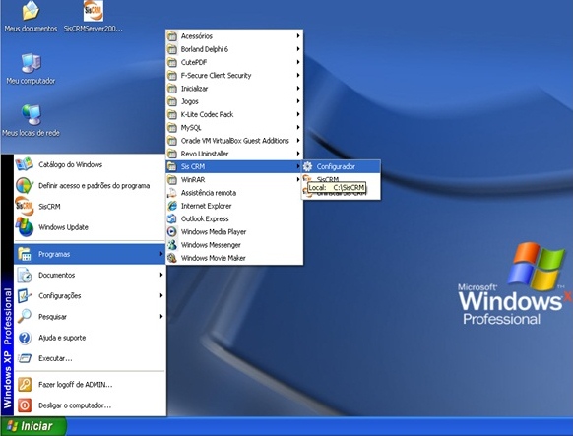Click Catálogo do Windows icon
The image size is (573, 436).
coord(24,164)
